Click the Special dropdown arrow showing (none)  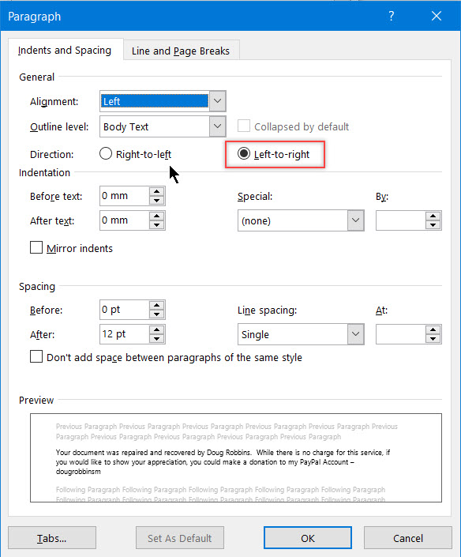[355, 220]
